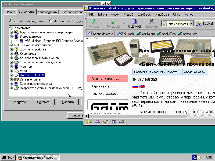Select the VBE Miniport graphics adapter

coord(53,41)
